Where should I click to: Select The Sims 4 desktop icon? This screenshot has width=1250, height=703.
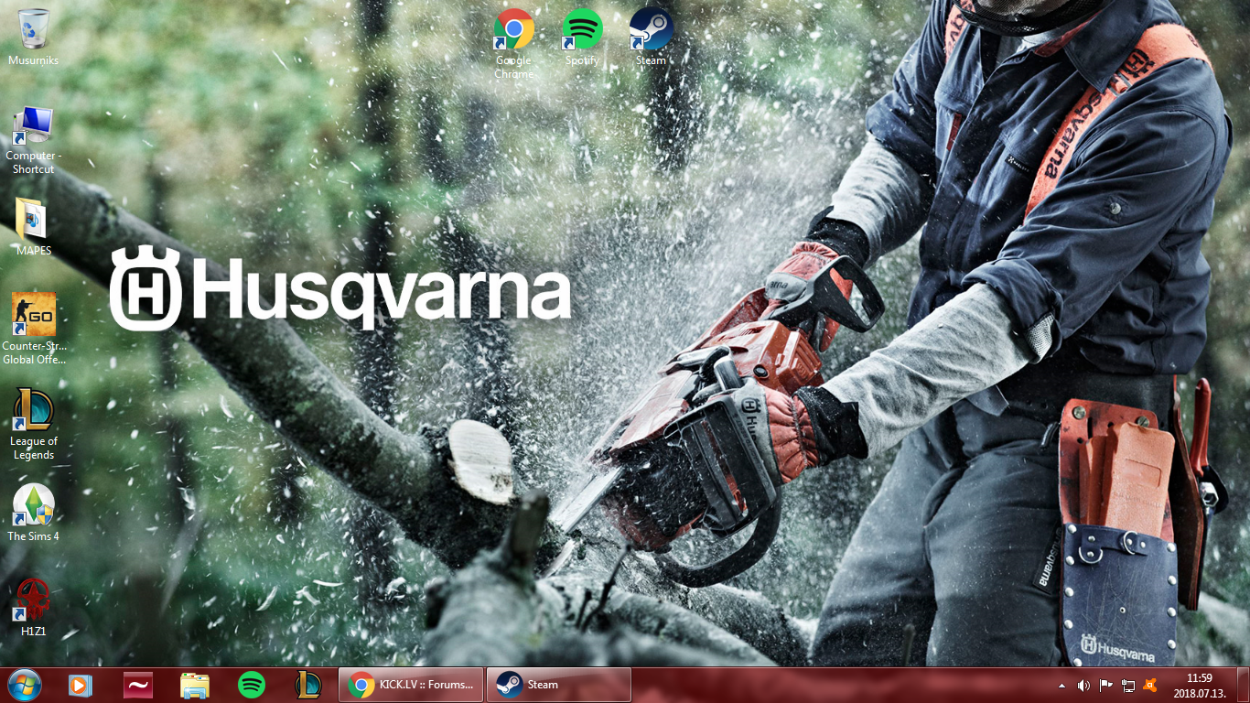click(x=33, y=513)
